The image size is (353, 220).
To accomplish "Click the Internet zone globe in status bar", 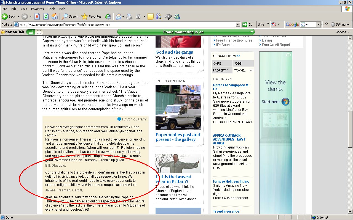I will [x=314, y=218].
